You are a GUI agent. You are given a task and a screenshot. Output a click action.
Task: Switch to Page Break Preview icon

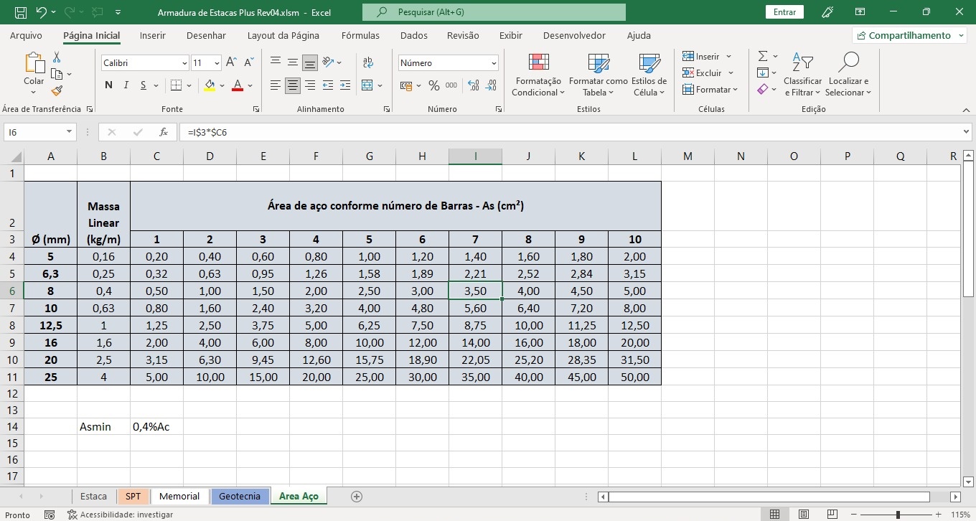832,515
